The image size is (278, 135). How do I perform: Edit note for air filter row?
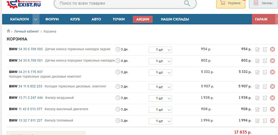tap(257, 98)
